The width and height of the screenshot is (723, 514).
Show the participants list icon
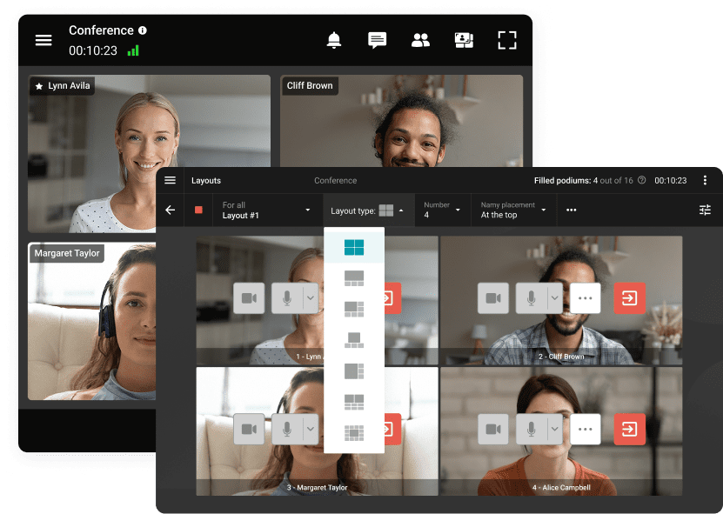420,40
